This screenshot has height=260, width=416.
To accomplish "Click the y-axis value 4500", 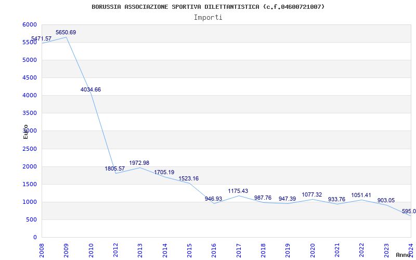I will click(x=30, y=77).
